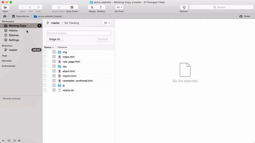Click the HEAD badge on master
Image resolution: width=255 pixels, height=143 pixels.
point(36,50)
